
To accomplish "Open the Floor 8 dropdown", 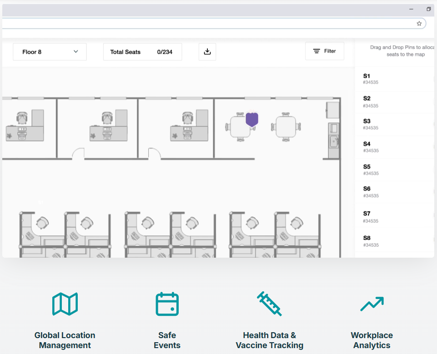I will click(50, 52).
